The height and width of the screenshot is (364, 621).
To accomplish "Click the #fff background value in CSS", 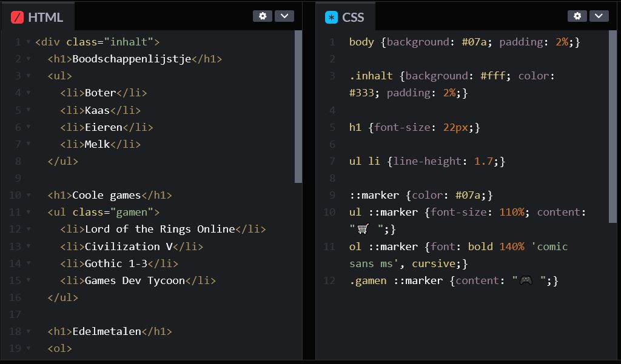I will pos(492,76).
